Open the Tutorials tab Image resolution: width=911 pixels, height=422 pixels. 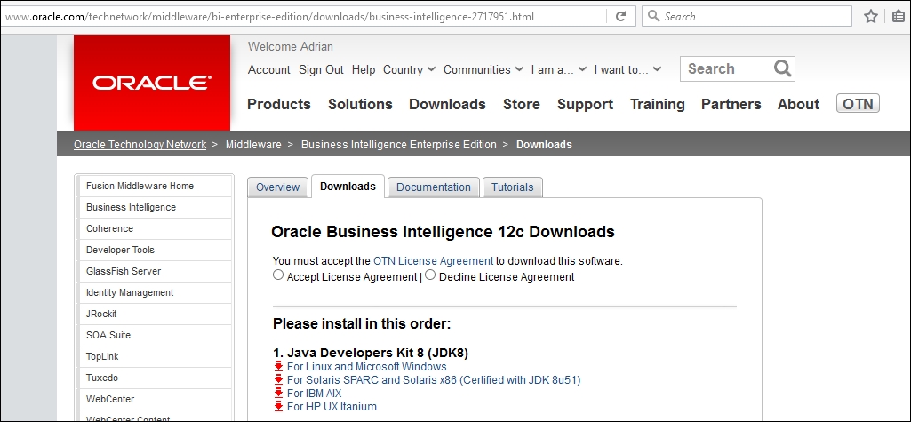tap(513, 187)
